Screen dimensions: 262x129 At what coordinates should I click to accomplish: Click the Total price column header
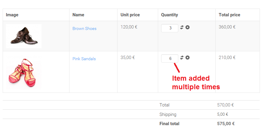tap(229, 15)
